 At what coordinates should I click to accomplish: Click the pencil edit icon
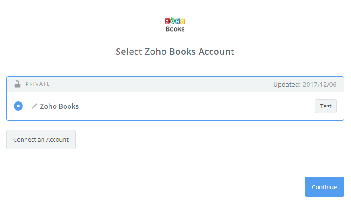point(34,106)
